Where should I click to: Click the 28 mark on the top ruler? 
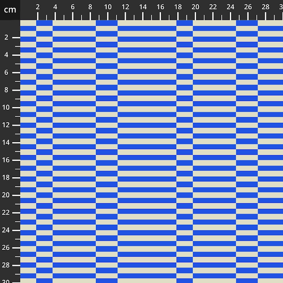(x=266, y=7)
